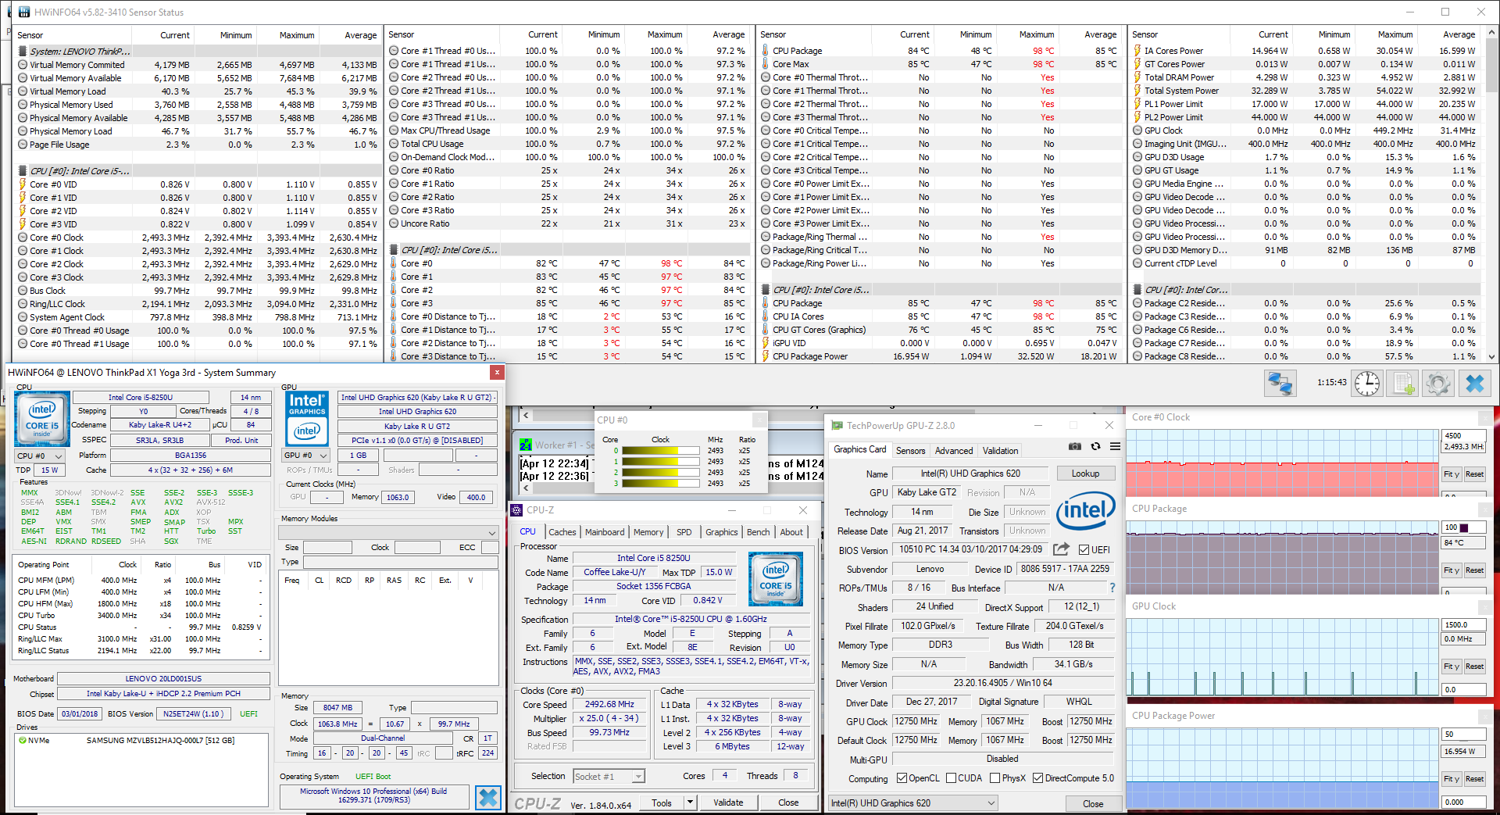This screenshot has height=815, width=1500.
Task: Open the Advanced tab in GPU-Z
Action: pyautogui.click(x=954, y=451)
